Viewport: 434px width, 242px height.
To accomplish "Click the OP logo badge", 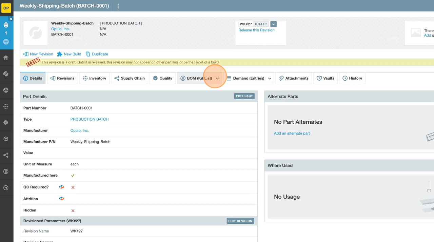I will click(6, 8).
